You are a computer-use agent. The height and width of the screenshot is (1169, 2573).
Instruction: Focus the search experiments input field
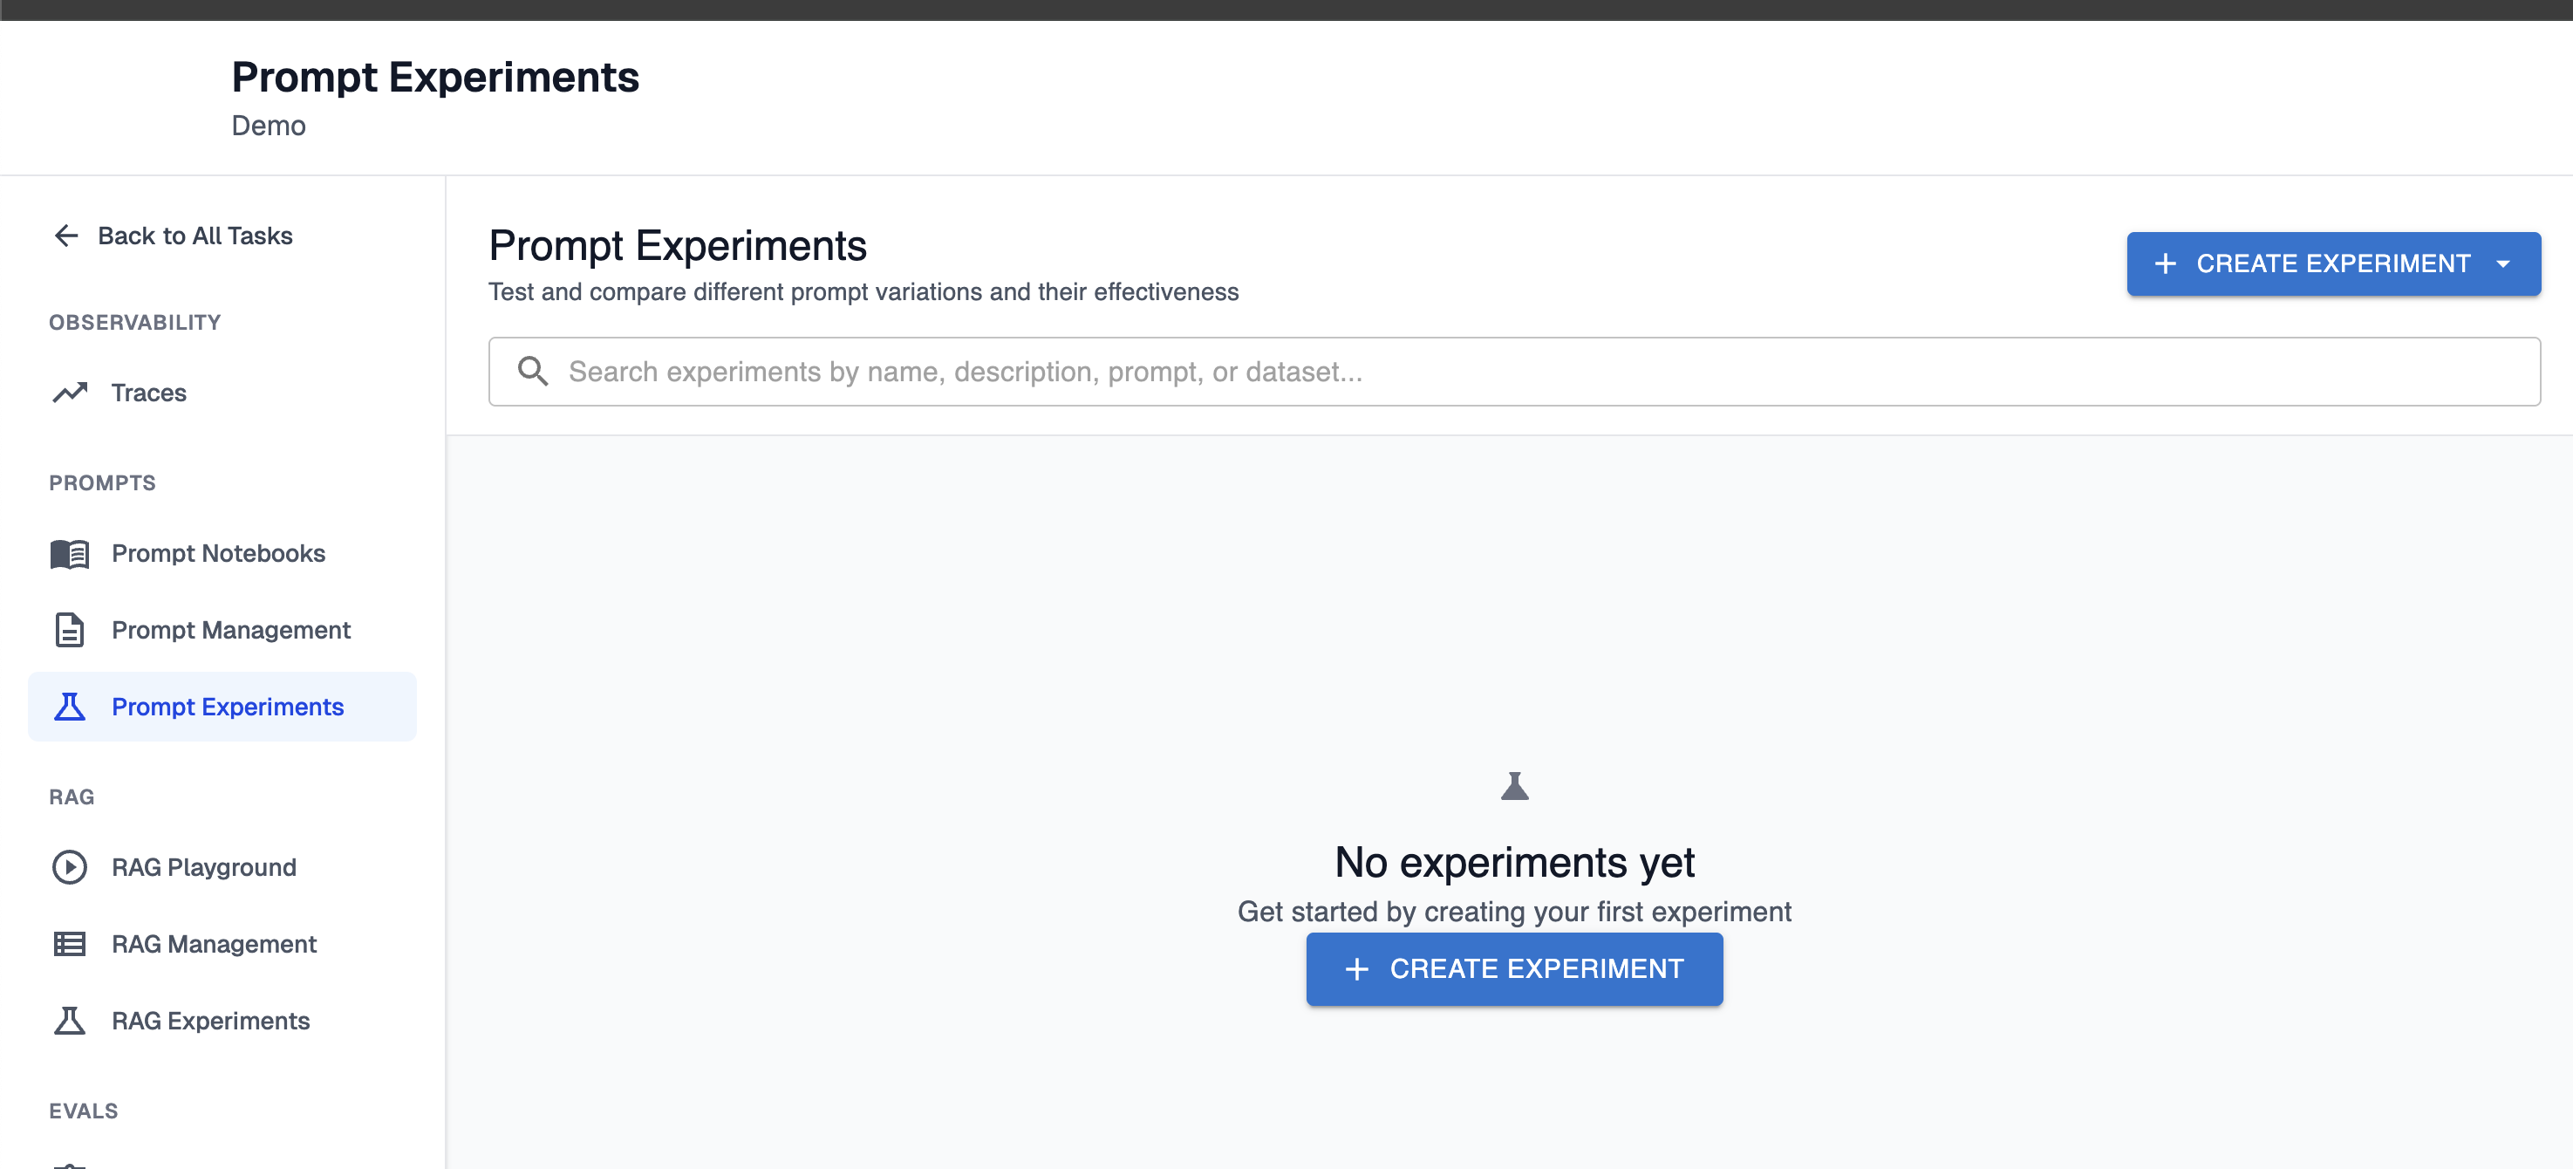tap(1498, 372)
